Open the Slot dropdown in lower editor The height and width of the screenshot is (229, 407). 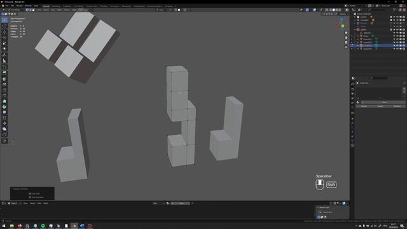(158, 204)
